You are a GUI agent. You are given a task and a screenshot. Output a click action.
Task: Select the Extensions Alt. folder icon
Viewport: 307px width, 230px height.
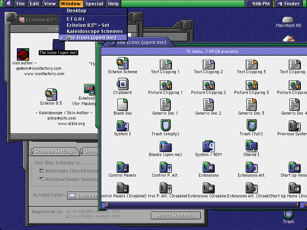pyautogui.click(x=251, y=167)
